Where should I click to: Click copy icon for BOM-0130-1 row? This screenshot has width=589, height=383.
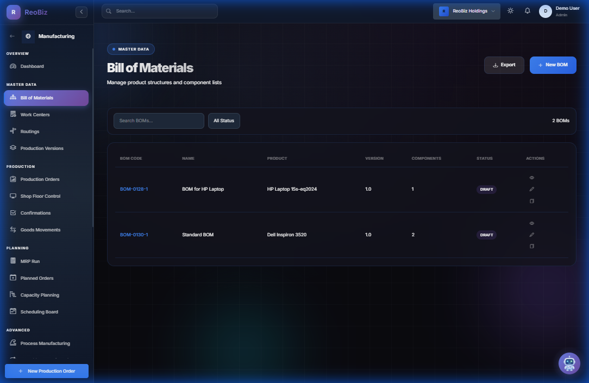coord(532,246)
